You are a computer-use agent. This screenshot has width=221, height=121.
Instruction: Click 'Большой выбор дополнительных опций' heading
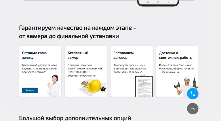75,118
